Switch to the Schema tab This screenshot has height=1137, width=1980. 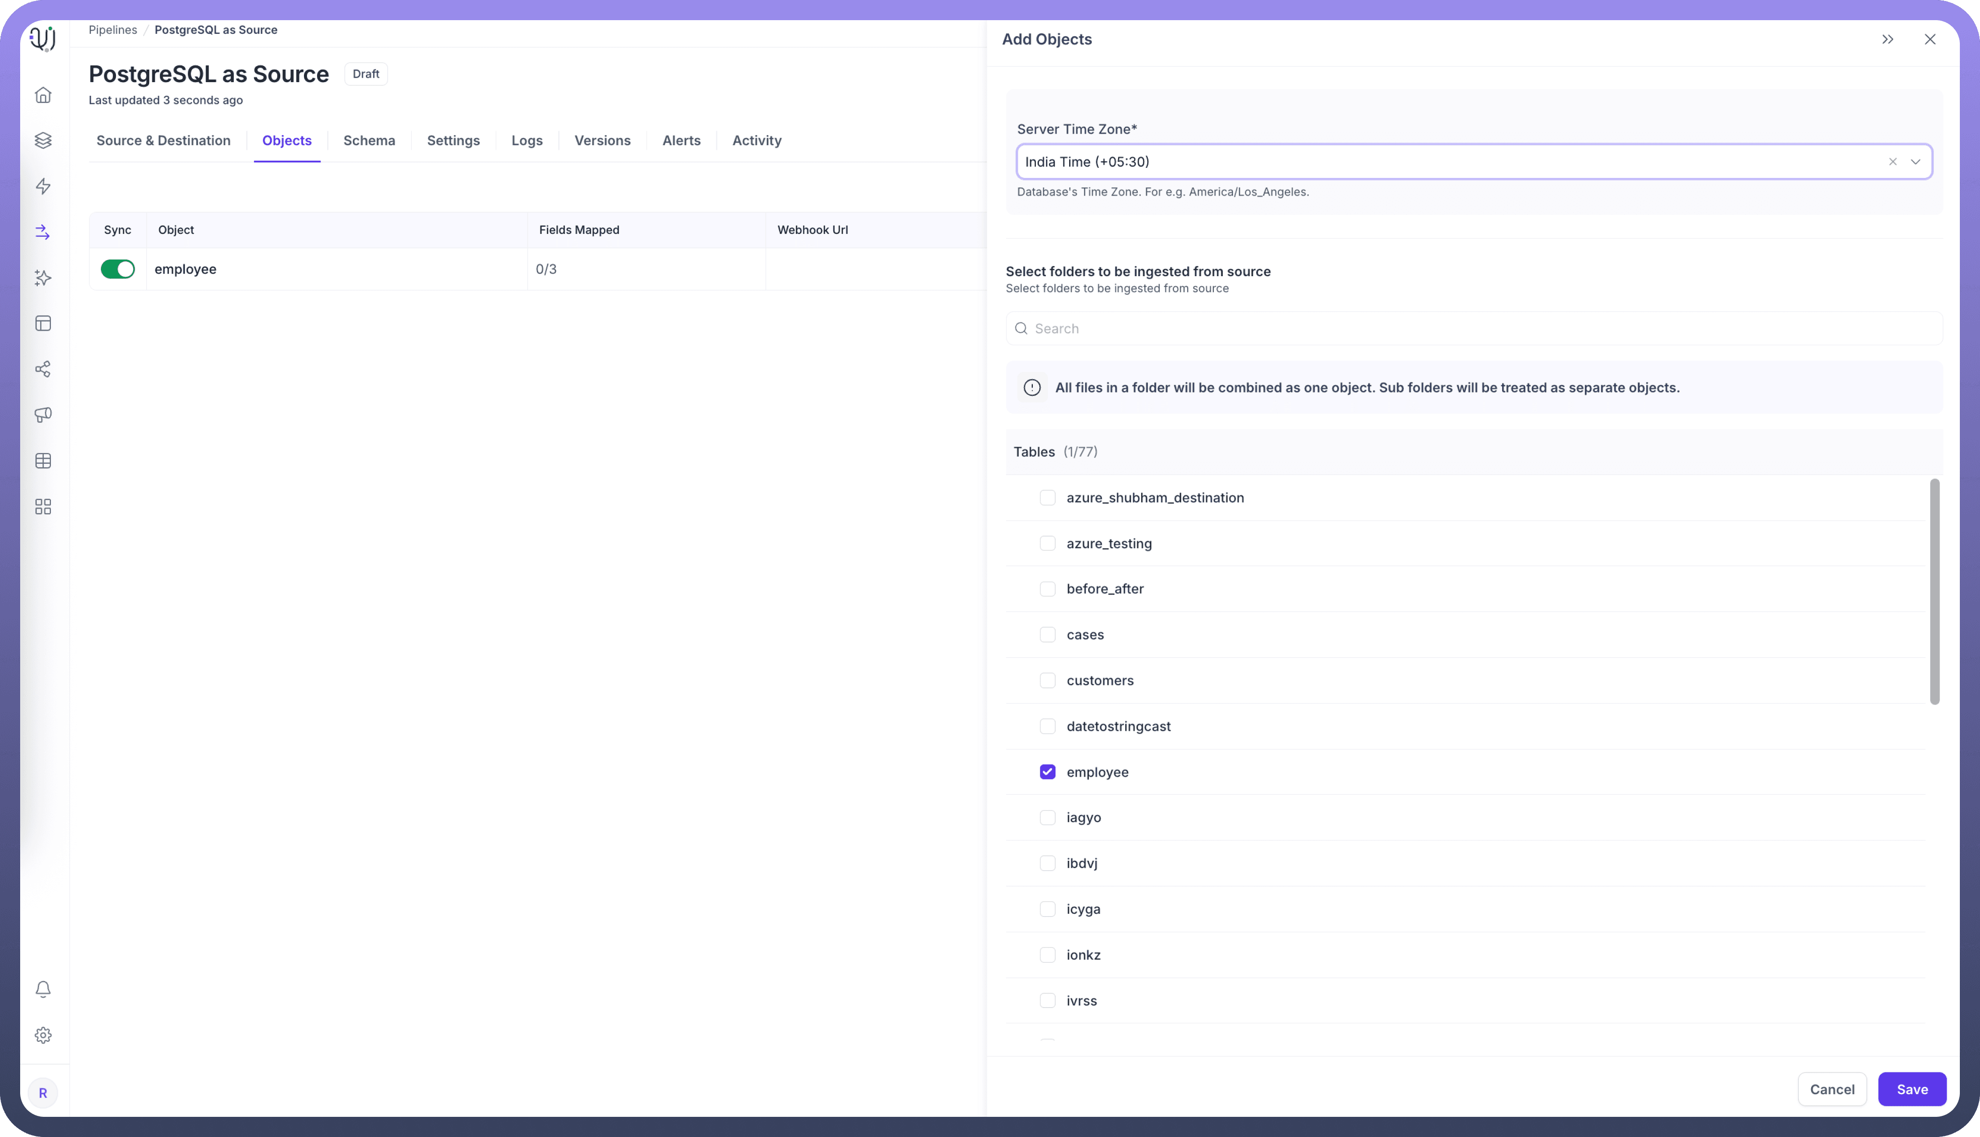tap(368, 141)
